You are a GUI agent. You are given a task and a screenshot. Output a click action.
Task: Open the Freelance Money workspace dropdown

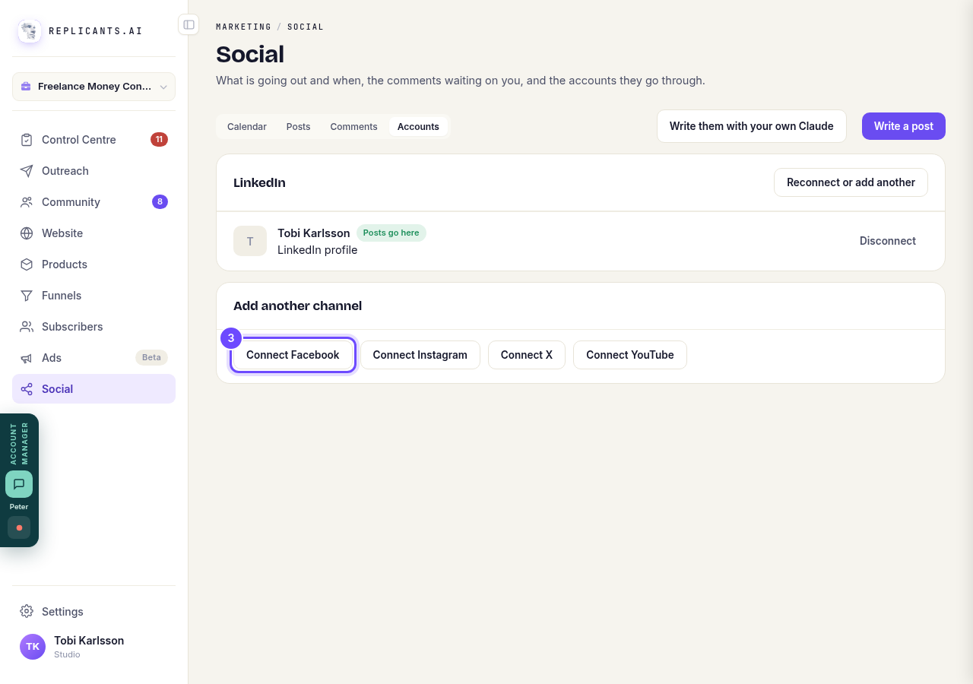[x=93, y=87]
